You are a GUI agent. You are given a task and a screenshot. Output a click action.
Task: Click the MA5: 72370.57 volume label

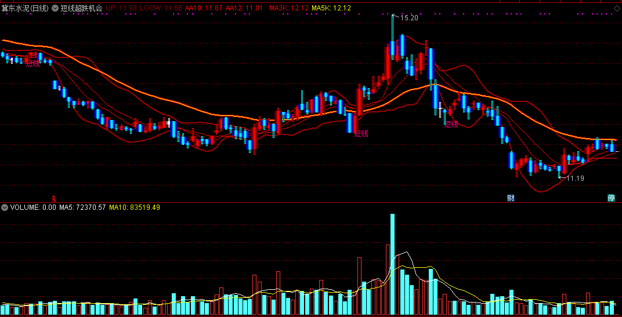point(82,207)
